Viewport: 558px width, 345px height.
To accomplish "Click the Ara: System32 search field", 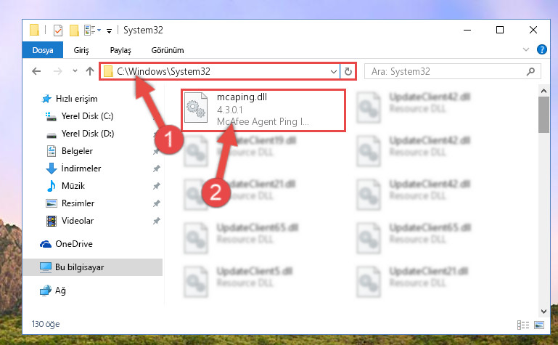I will coord(452,72).
